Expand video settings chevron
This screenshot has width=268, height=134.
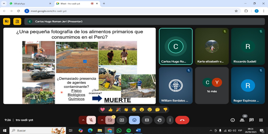coord(102,120)
